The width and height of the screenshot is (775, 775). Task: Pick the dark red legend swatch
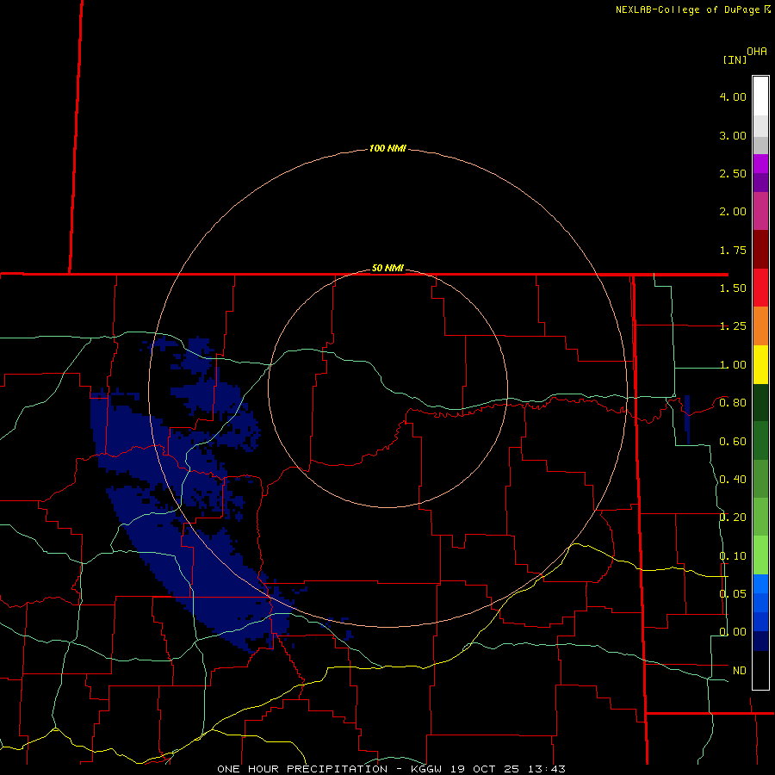(760, 250)
